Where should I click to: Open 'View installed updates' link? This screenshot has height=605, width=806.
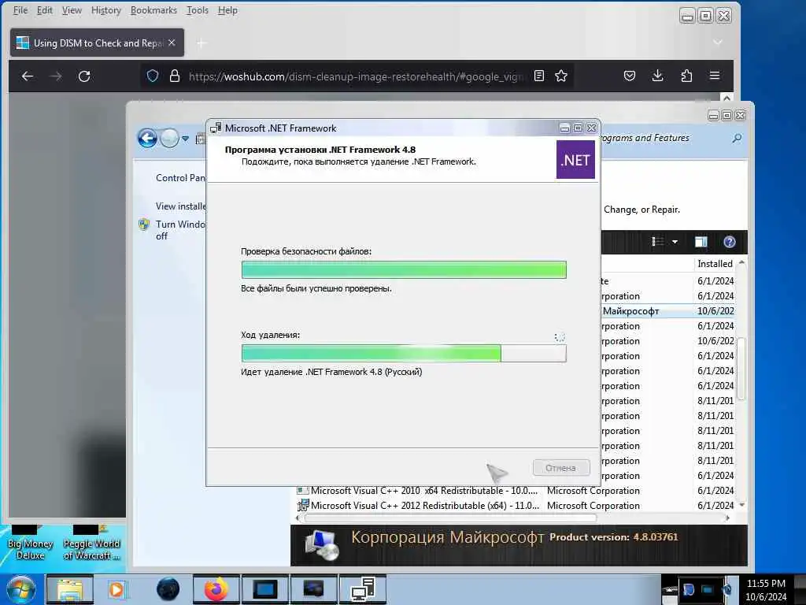pyautogui.click(x=180, y=206)
